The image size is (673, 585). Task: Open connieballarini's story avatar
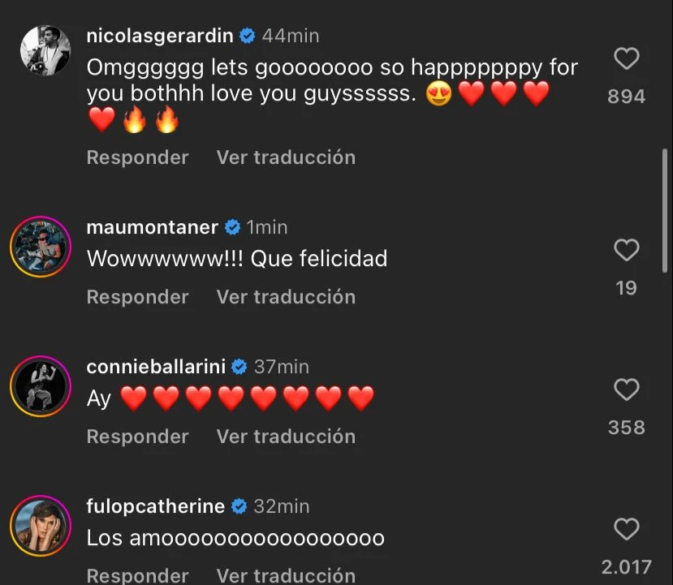pyautogui.click(x=41, y=385)
